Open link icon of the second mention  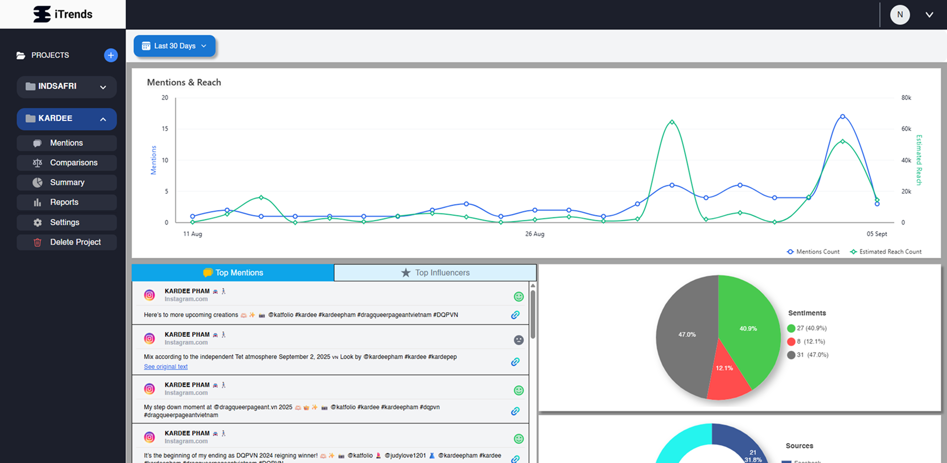(515, 362)
